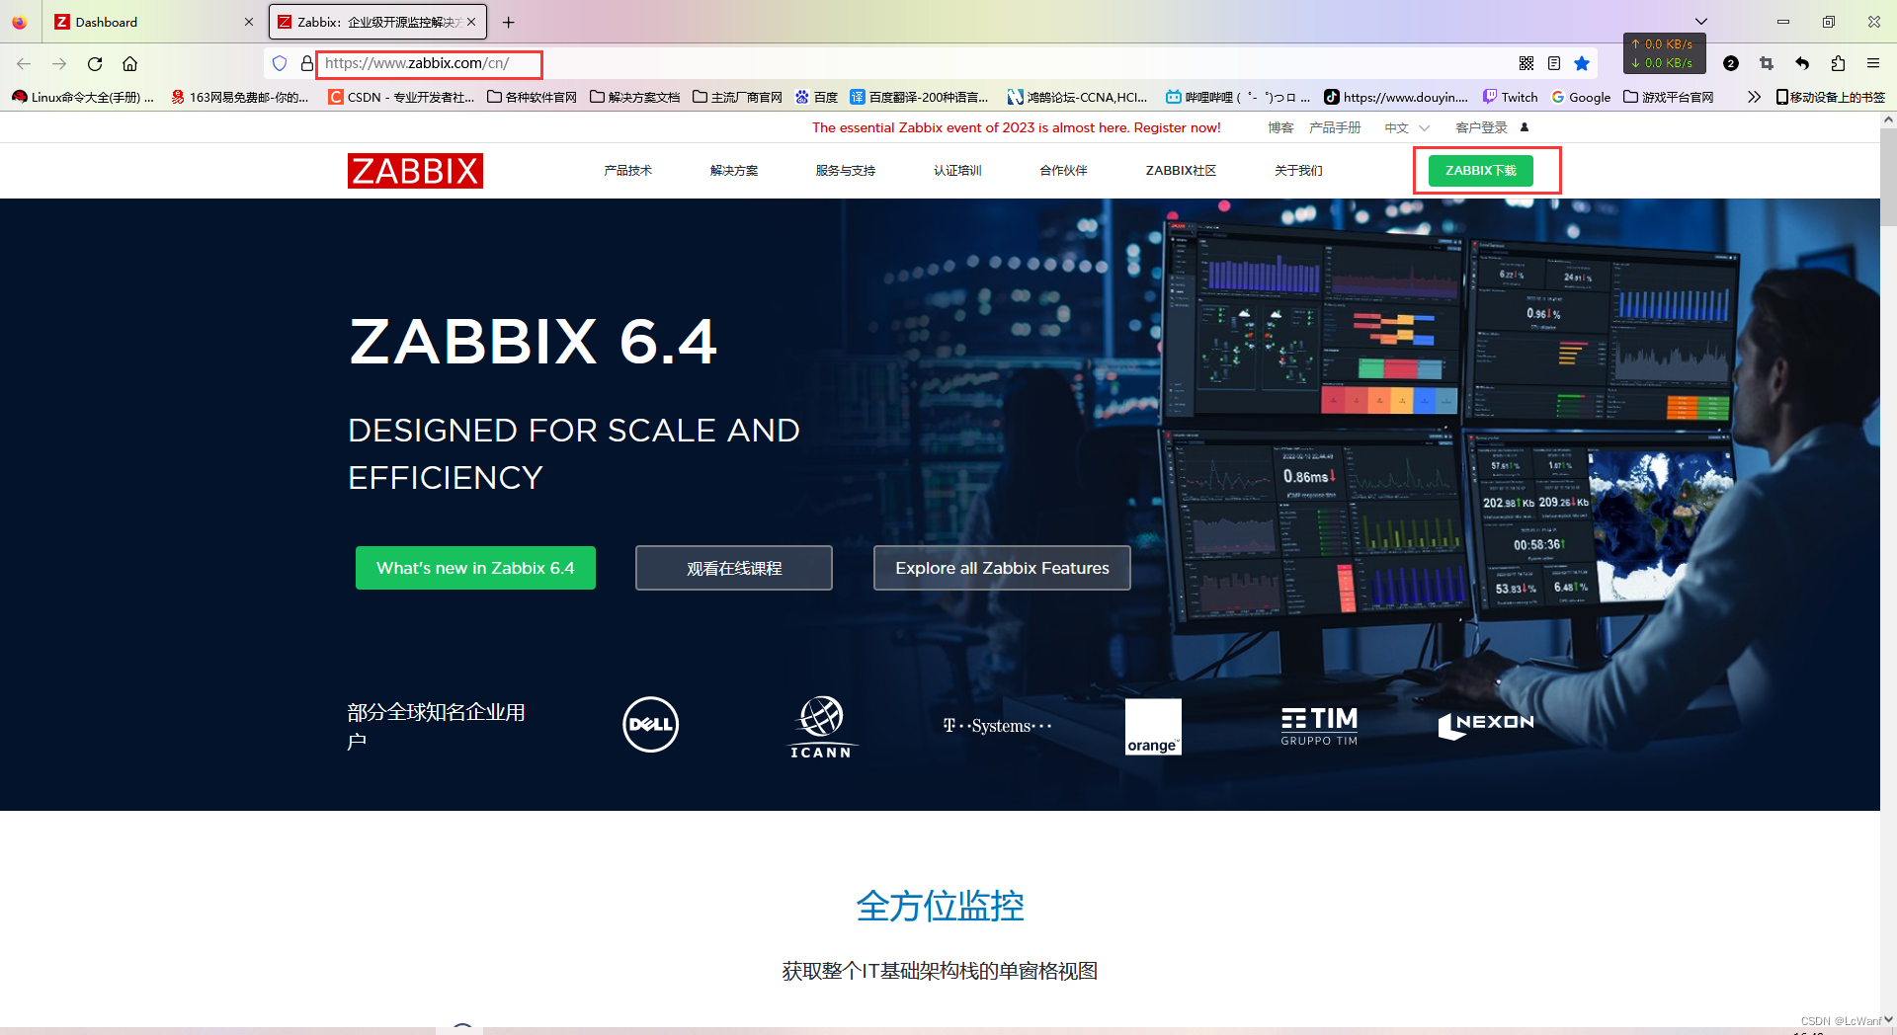The image size is (1897, 1035).
Task: Open the 163网易免费邮 bookmark
Action: point(239,97)
